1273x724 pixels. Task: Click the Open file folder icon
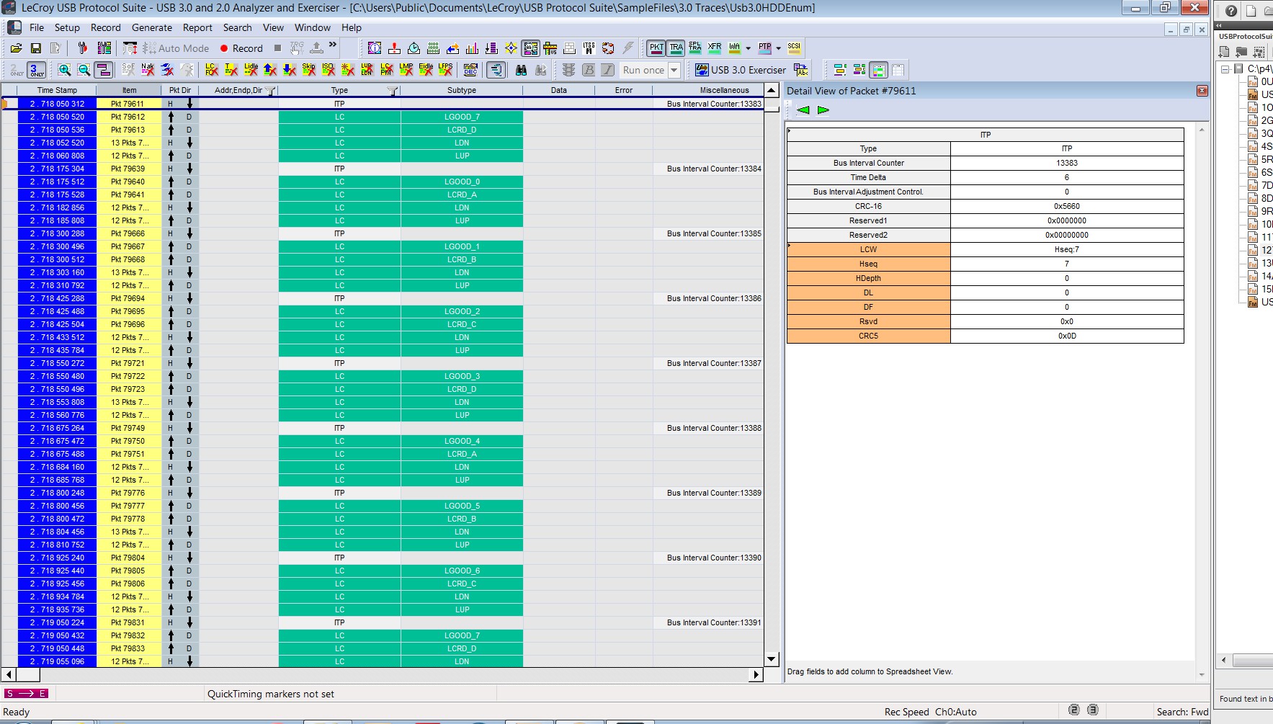16,48
